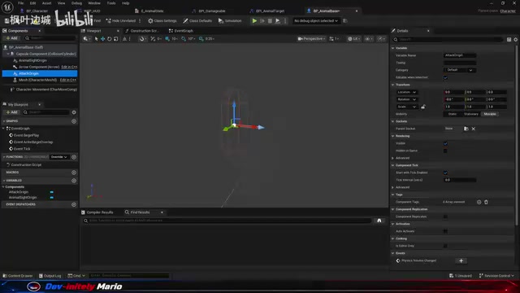
Task: Clear the Parent Socket with X icon
Action: [473, 129]
